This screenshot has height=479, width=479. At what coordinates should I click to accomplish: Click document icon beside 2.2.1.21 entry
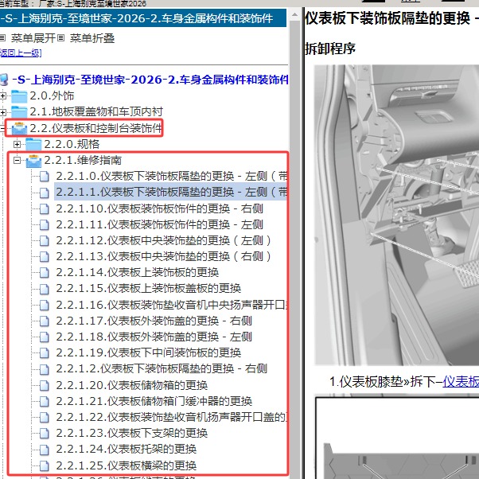pos(45,401)
